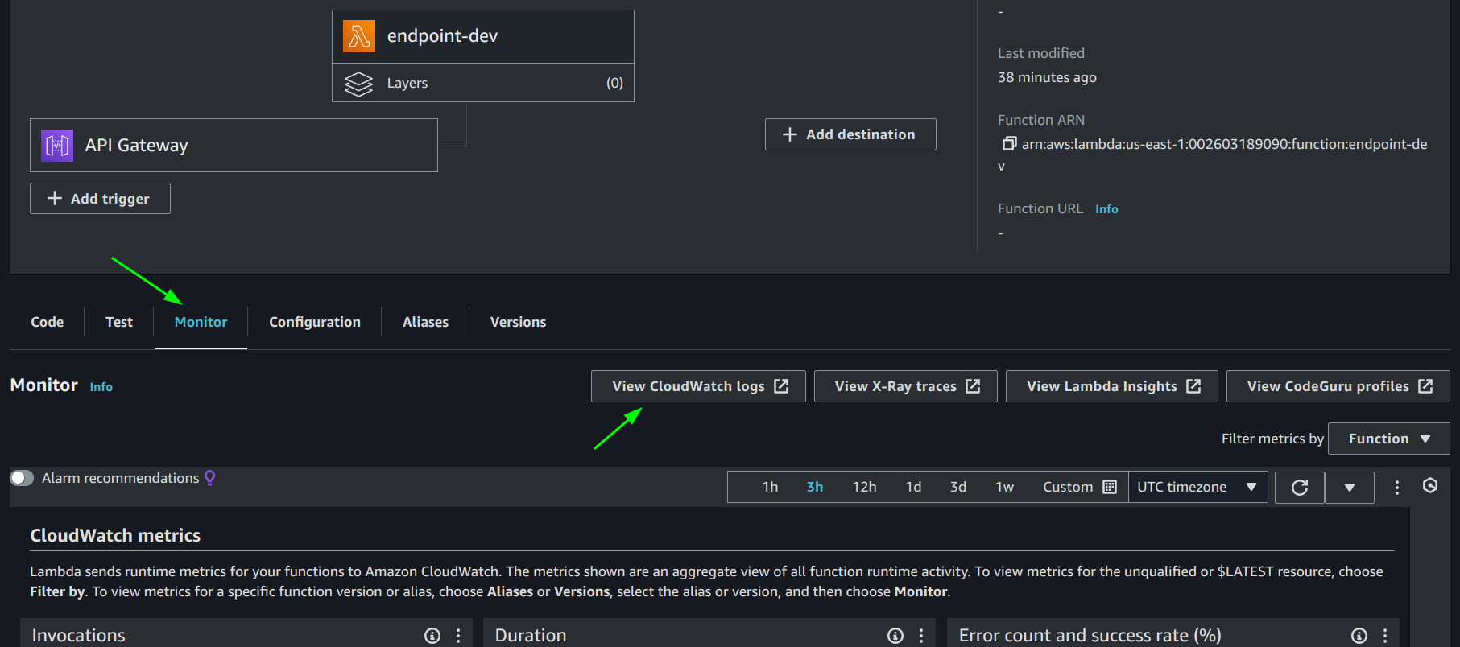
Task: Select the 12h time range
Action: 864,487
